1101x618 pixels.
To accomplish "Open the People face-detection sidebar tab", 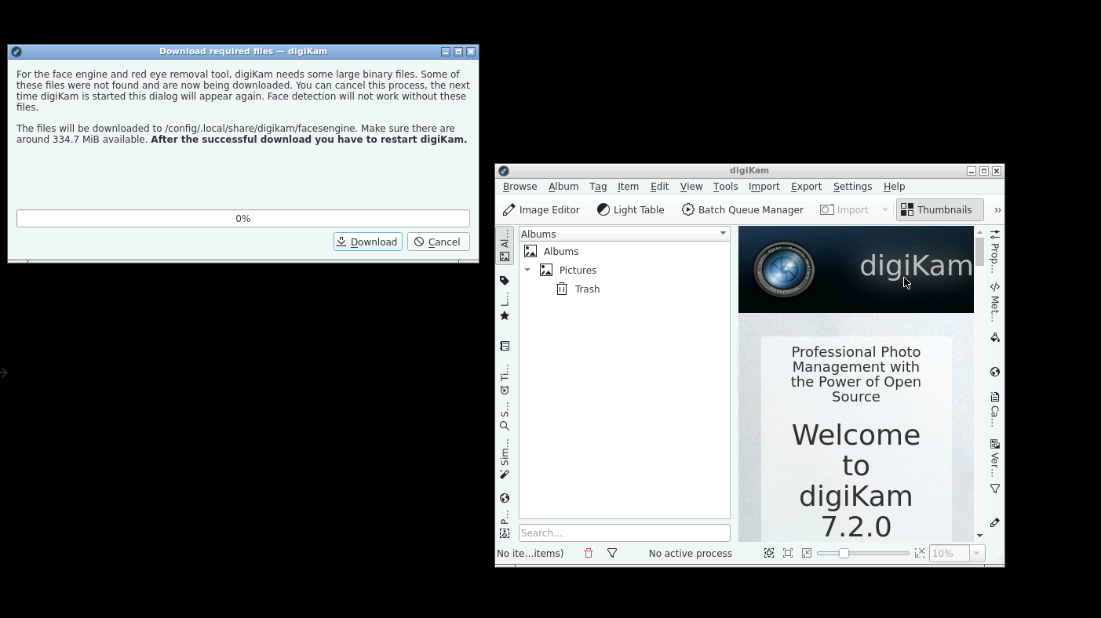I will 505,525.
